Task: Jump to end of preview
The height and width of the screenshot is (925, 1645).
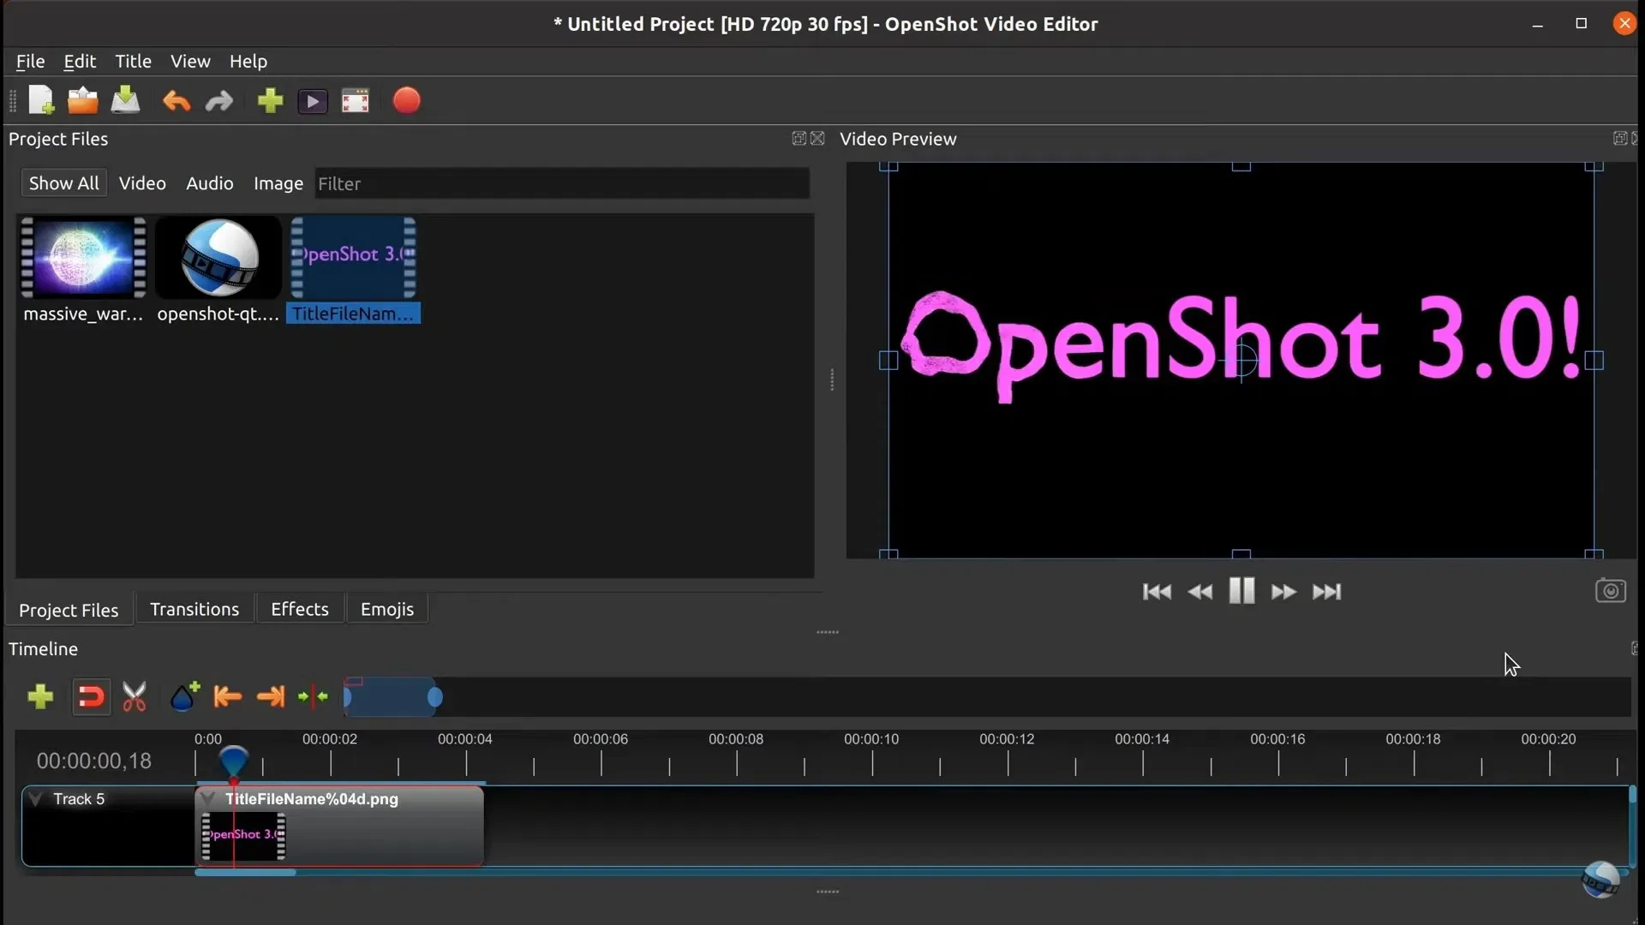Action: click(x=1326, y=592)
